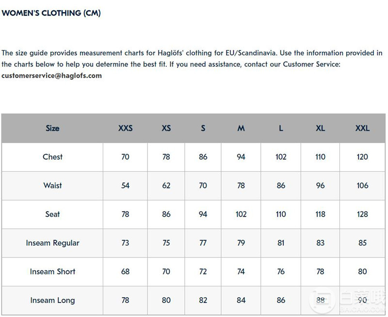Screen dimensions: 388x317
Task: Select the XXS size column header
Action: pyautogui.click(x=125, y=128)
